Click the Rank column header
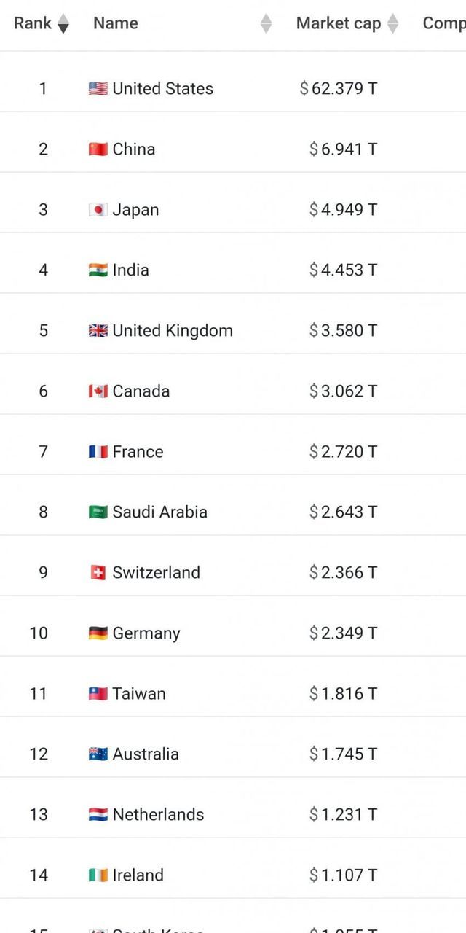 pos(33,23)
